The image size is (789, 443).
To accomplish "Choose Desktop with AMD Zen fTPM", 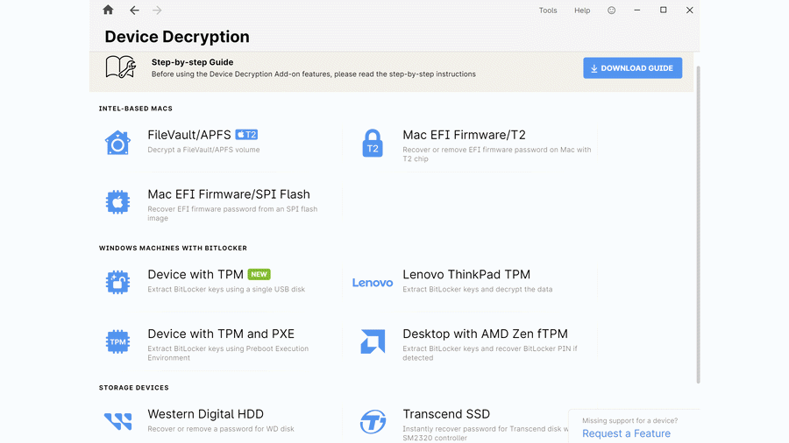I will [485, 334].
